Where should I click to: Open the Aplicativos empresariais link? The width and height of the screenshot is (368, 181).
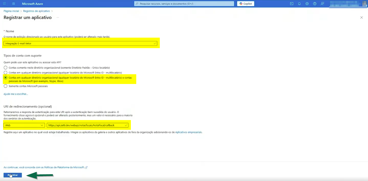(188, 132)
